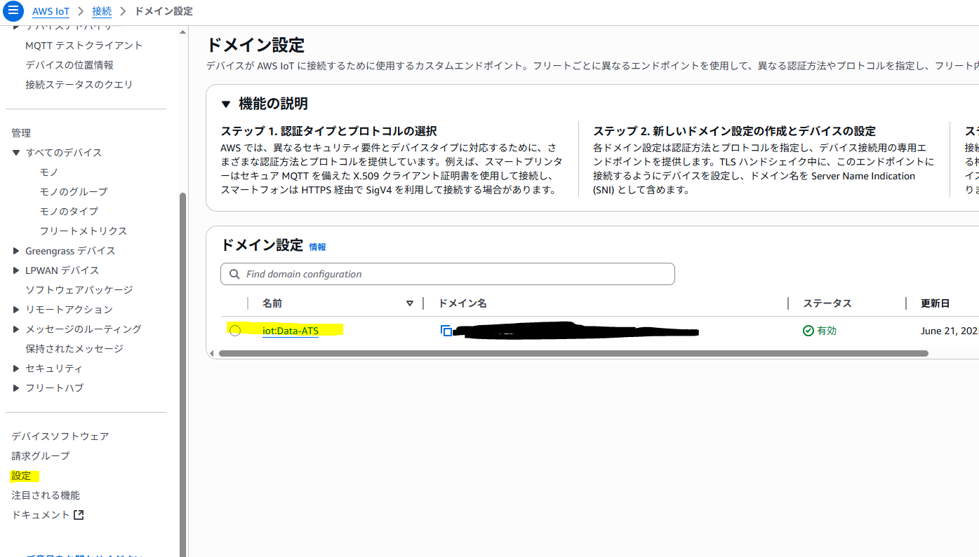979x557 pixels.
Task: Sort the table by the 名前 column arrow
Action: [410, 303]
